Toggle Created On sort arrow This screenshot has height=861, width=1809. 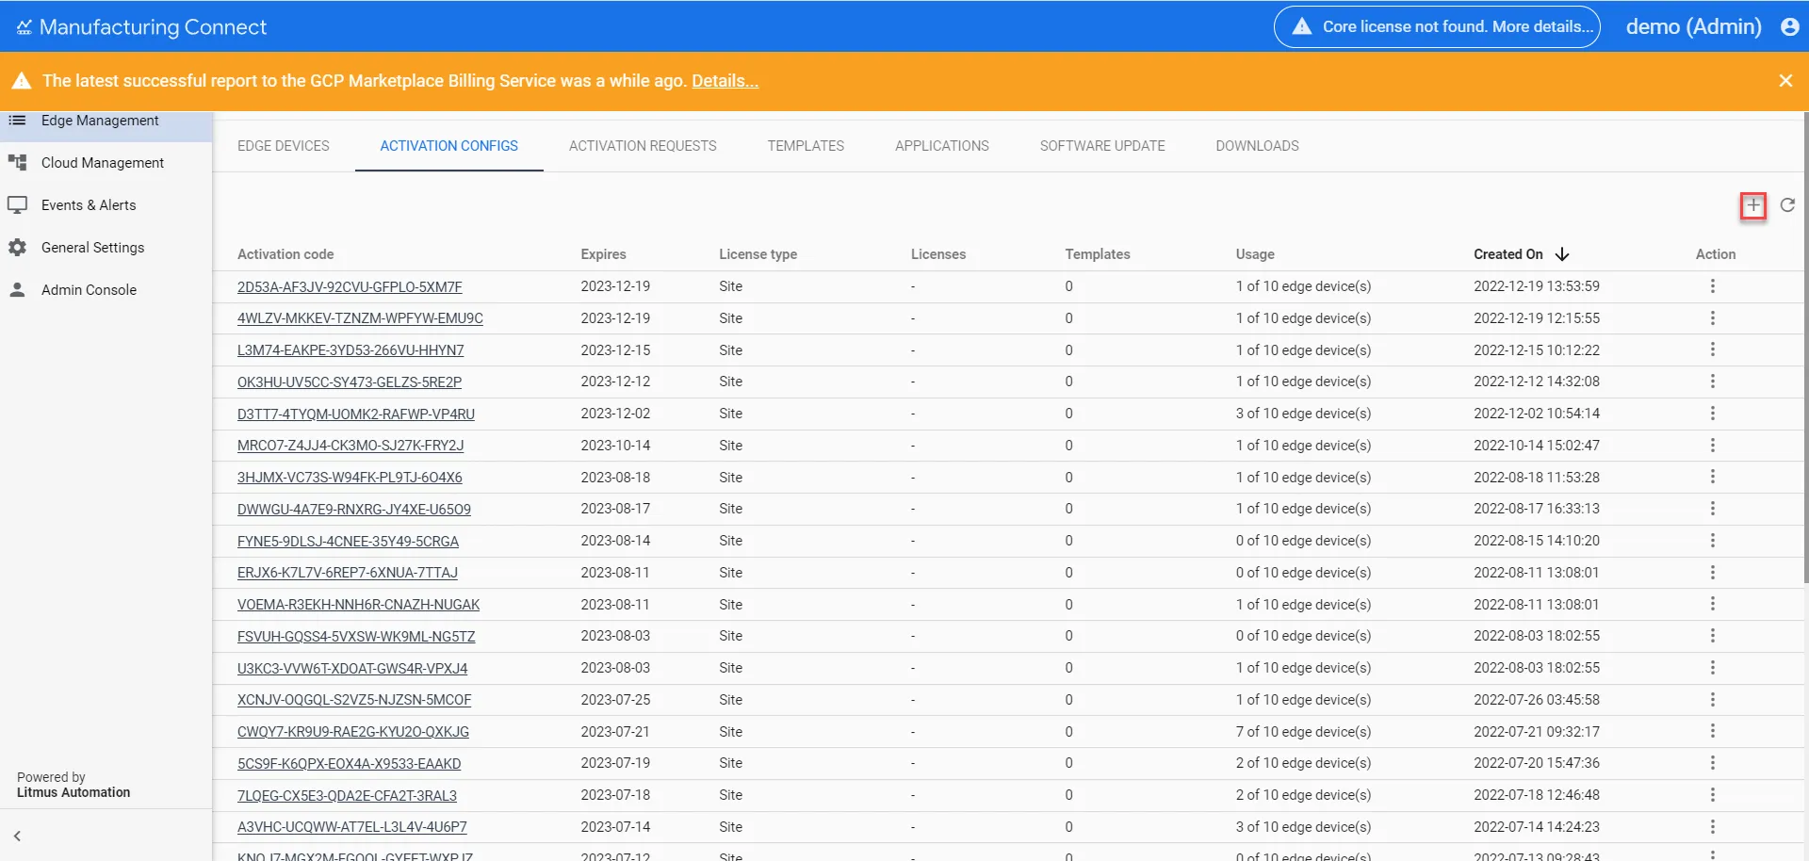(x=1562, y=254)
